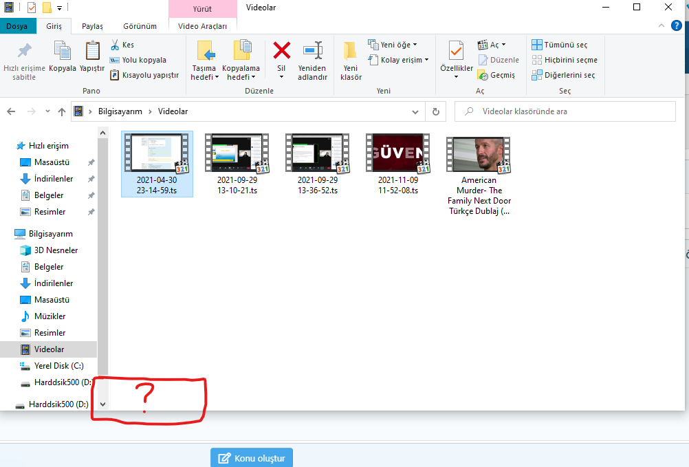Screen dimensions: 689x467
Task: Open recent locations dropdown arrow
Action: [47, 111]
